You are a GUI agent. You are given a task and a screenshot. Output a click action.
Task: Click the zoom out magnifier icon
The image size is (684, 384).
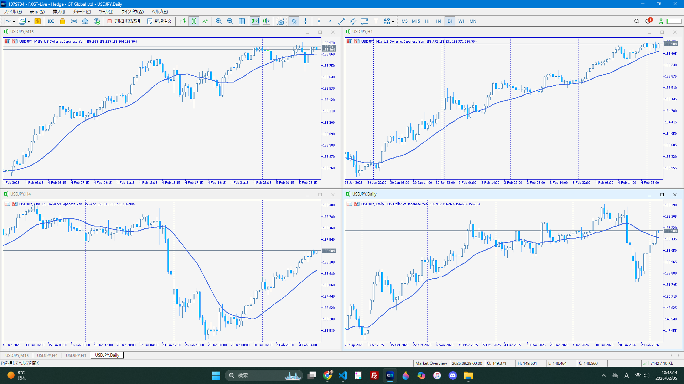[230, 21]
